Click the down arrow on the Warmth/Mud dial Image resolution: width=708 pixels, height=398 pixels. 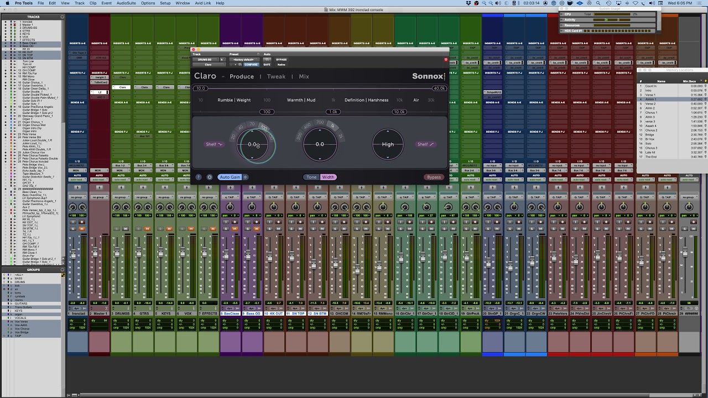tap(320, 158)
